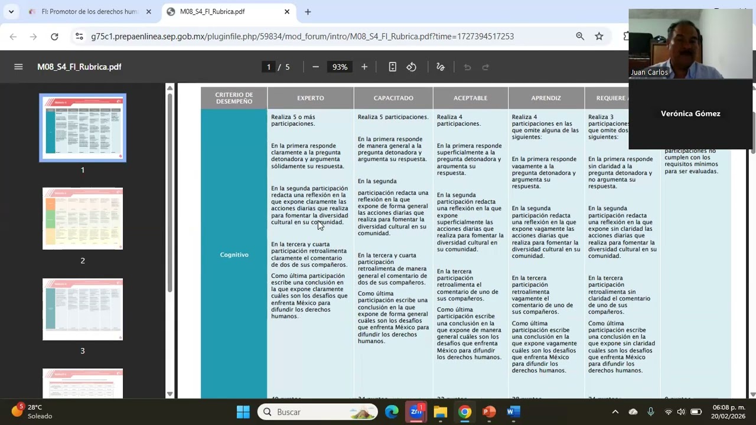756x425 pixels.
Task: Open the weather widget 28°C Soleado
Action: [x=32, y=411]
